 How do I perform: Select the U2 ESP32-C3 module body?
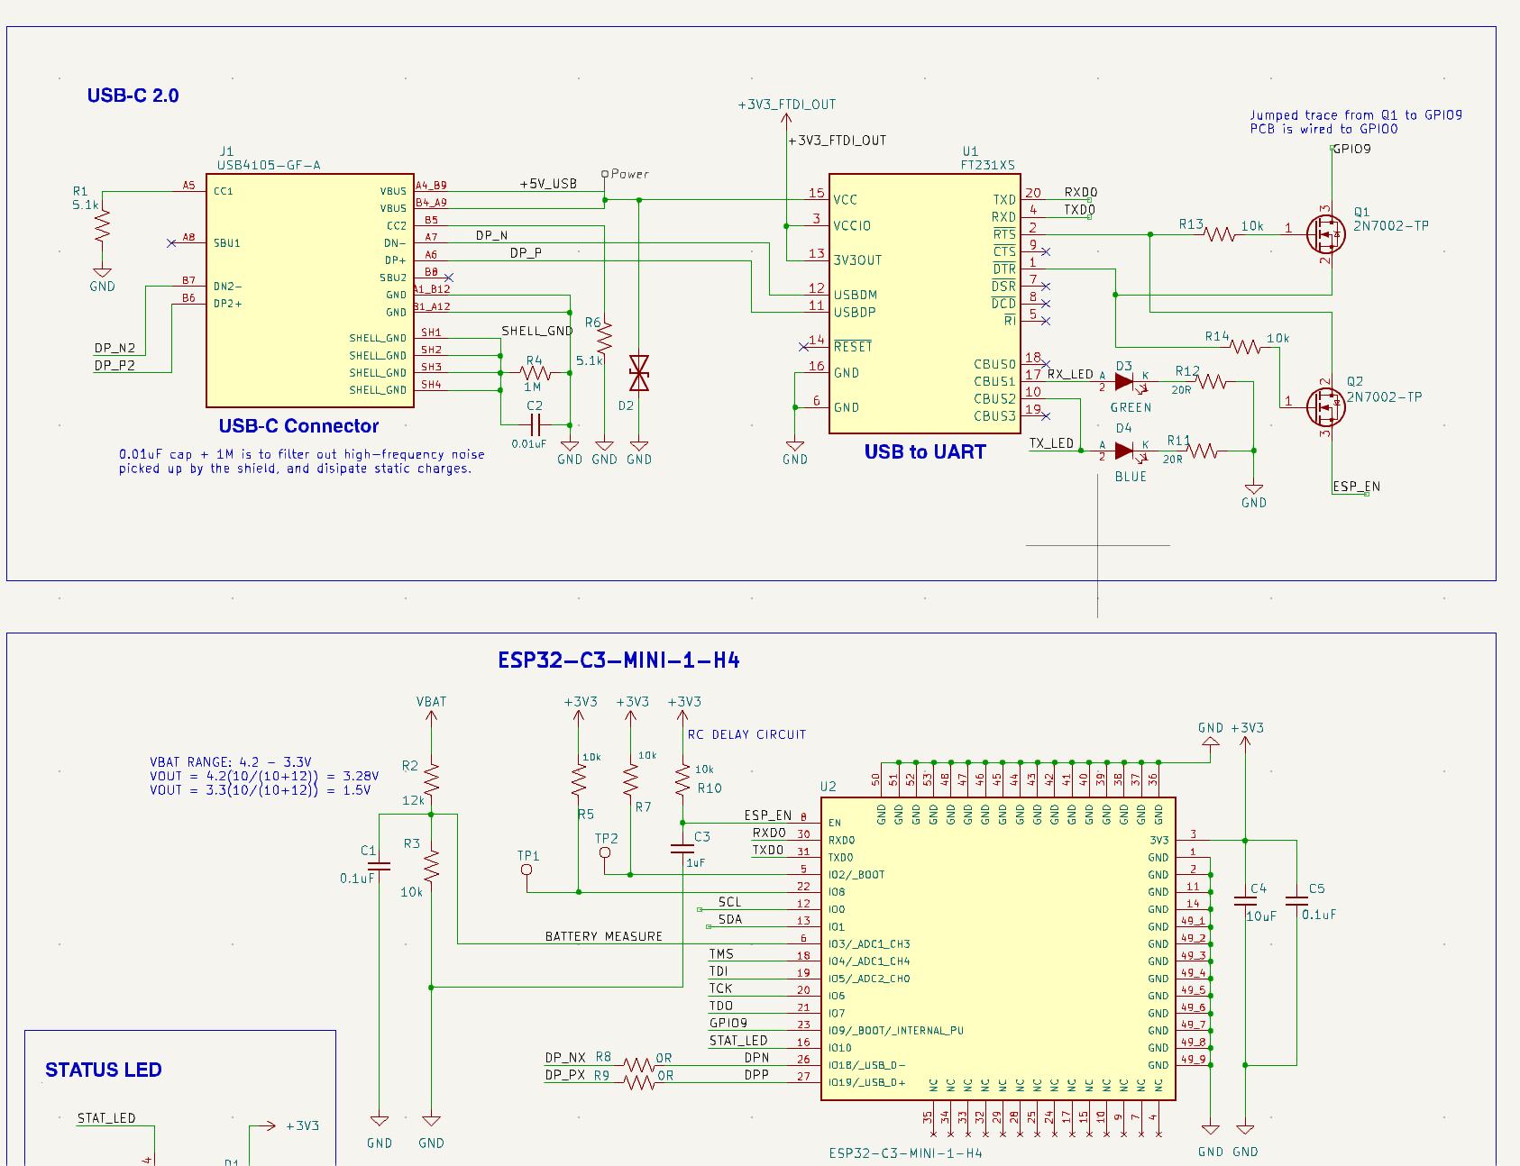pyautogui.click(x=998, y=949)
